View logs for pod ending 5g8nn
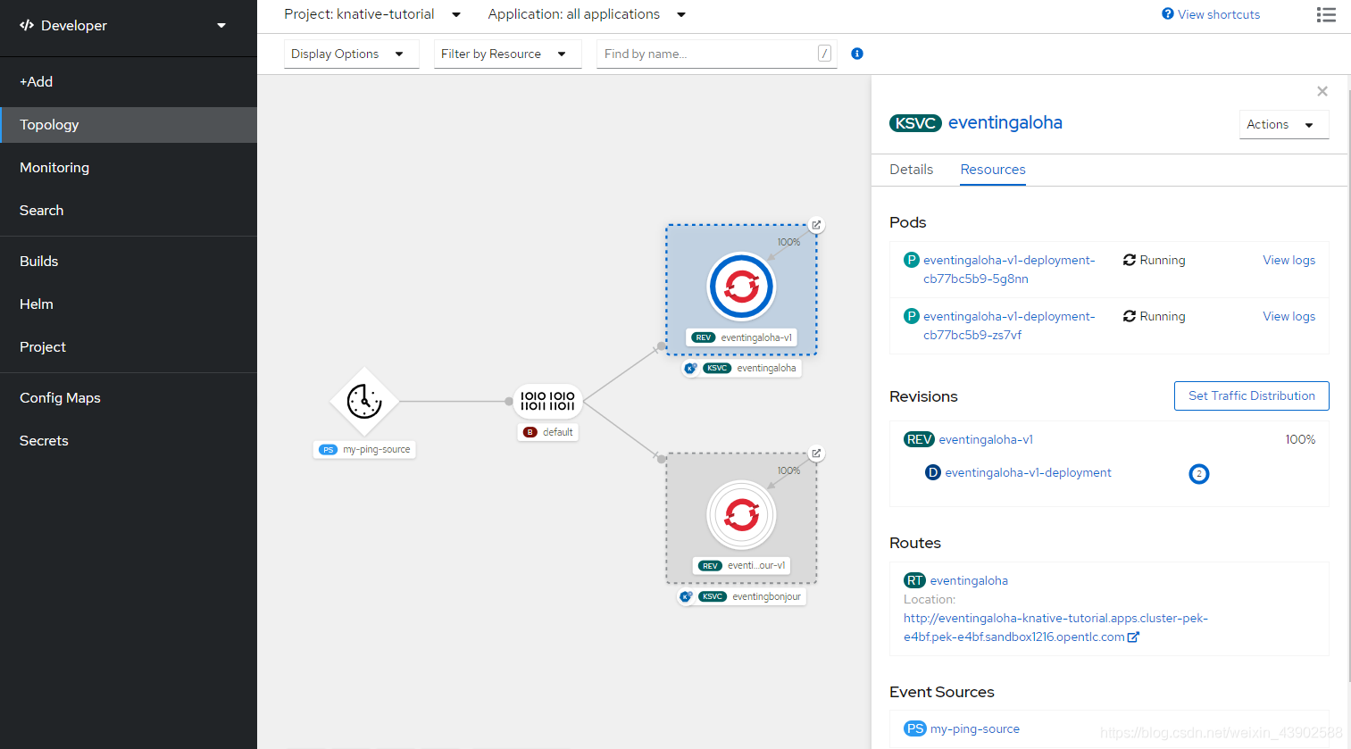The width and height of the screenshot is (1351, 749). 1288,260
